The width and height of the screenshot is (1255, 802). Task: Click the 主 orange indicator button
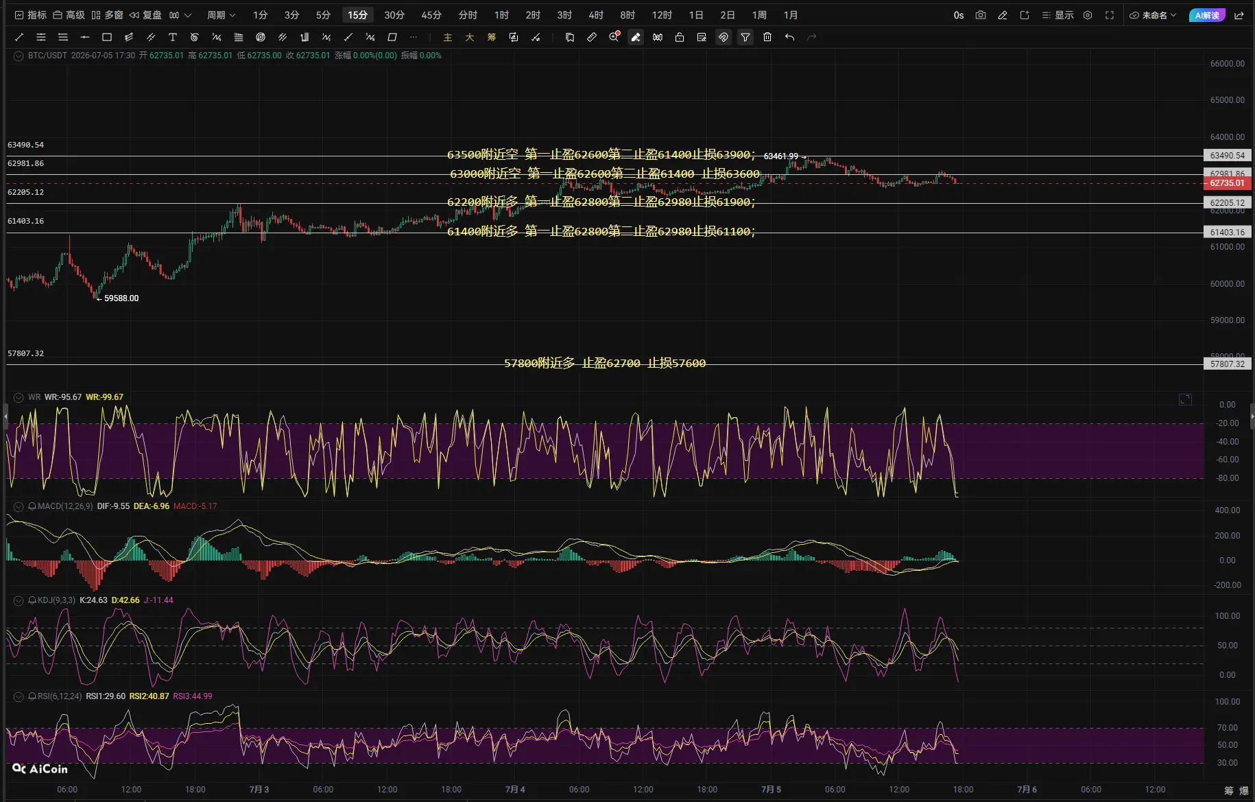448,37
